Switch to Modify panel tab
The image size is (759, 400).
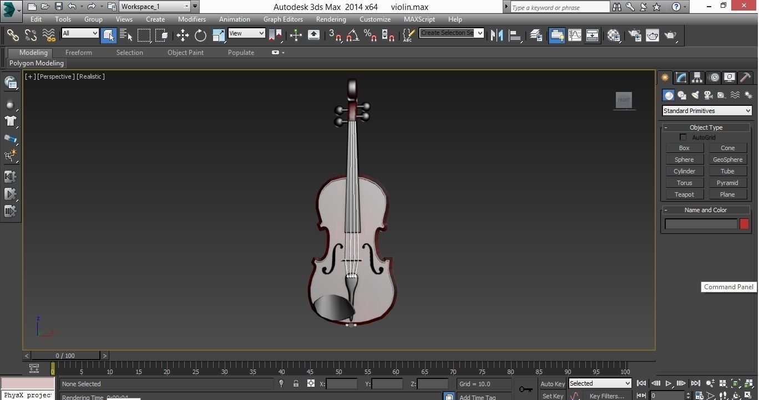tap(681, 78)
